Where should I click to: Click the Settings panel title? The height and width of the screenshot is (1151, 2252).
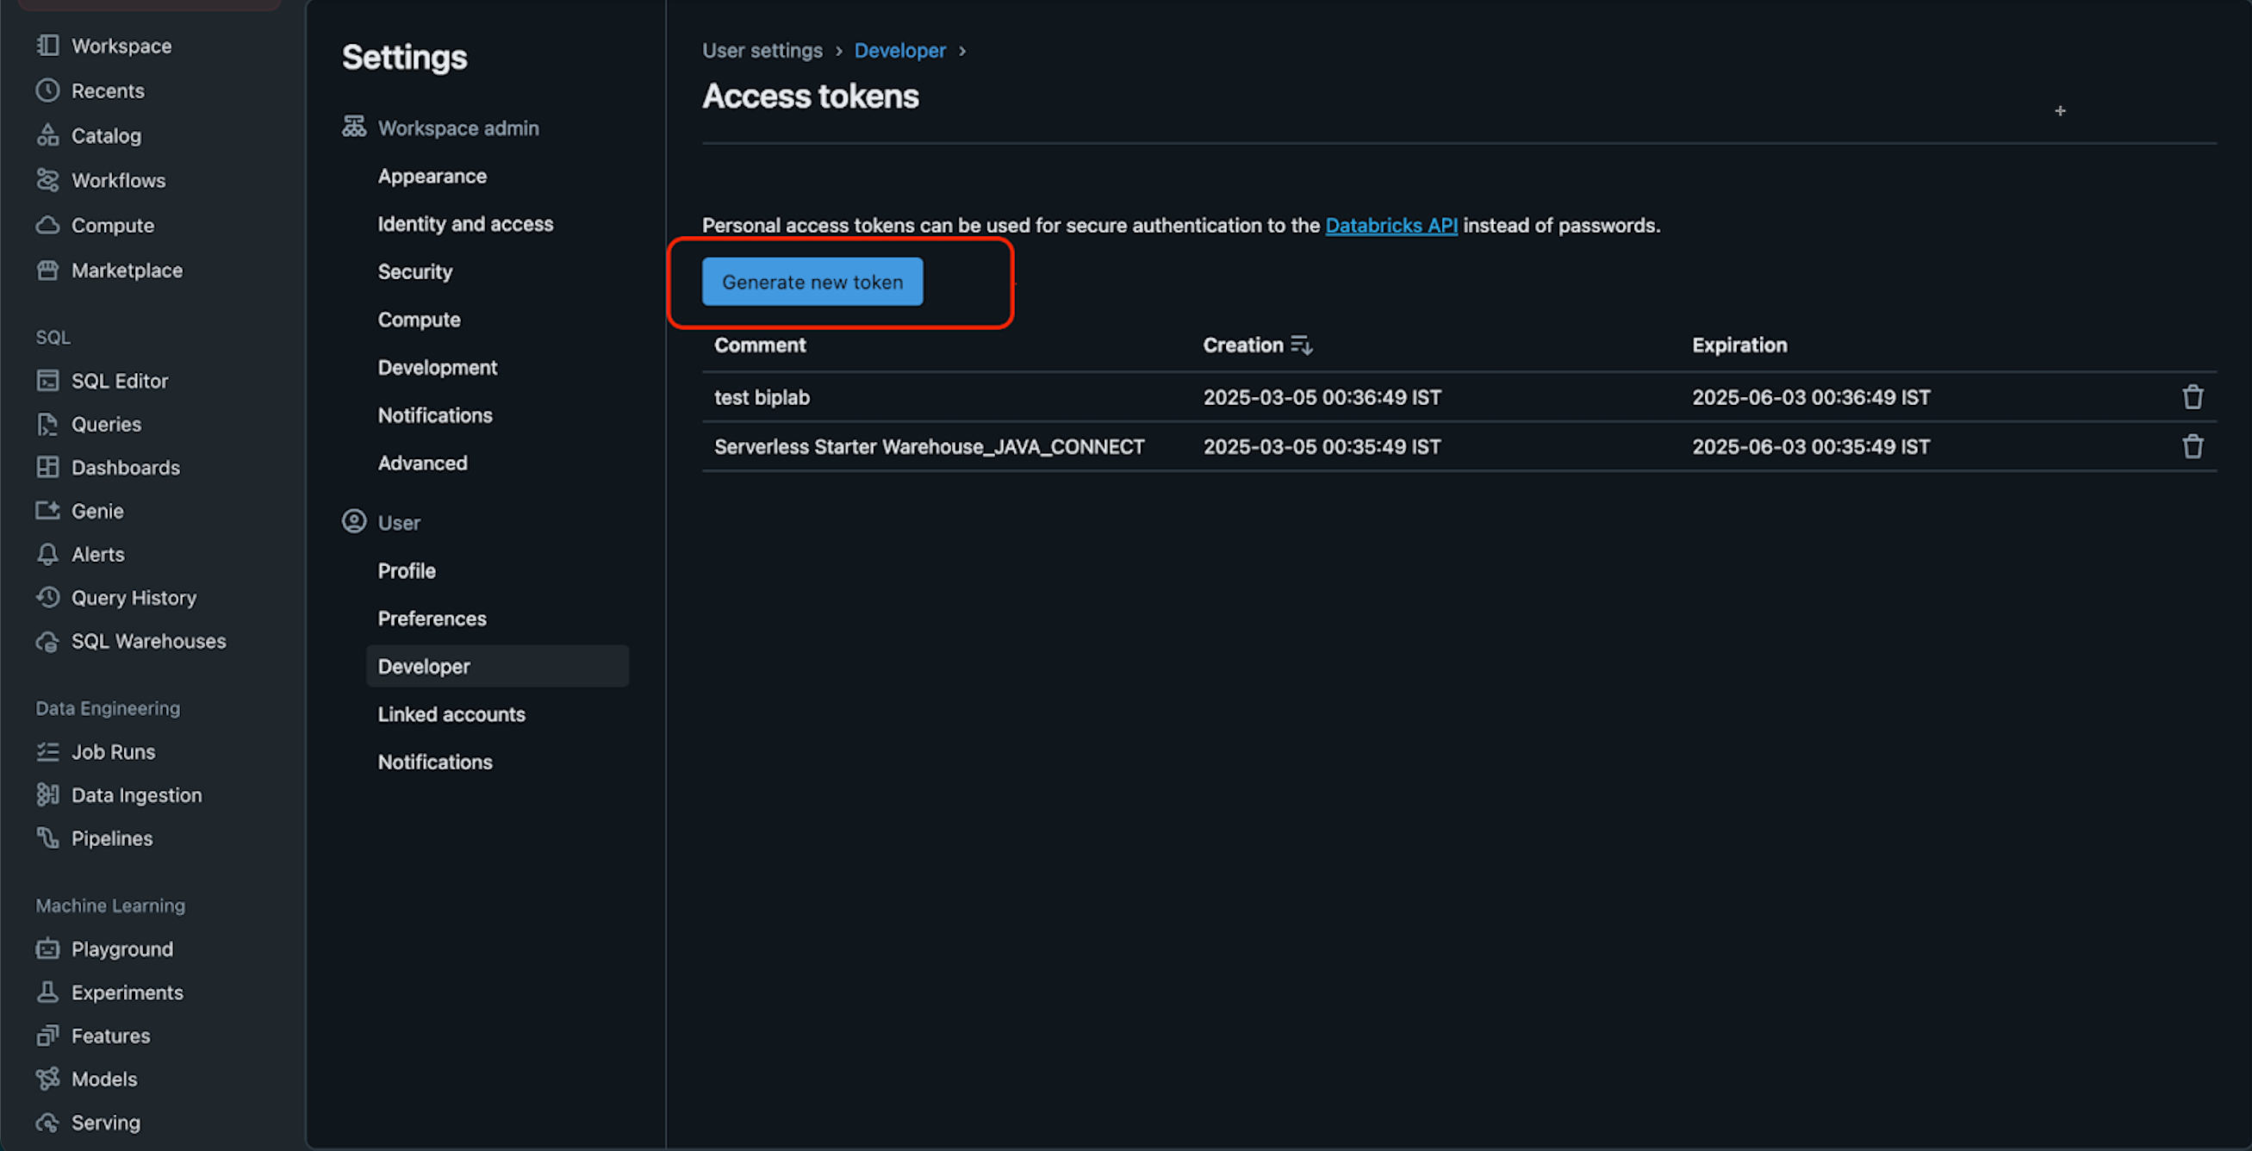pos(404,58)
